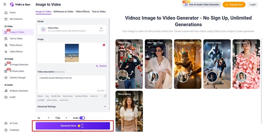262x132 pixels.
Task: Open Free AI Avatar Video Generator
Action: (x=202, y=5)
